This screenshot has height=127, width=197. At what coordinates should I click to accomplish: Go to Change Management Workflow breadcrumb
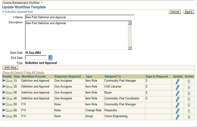pyautogui.click(x=21, y=2)
